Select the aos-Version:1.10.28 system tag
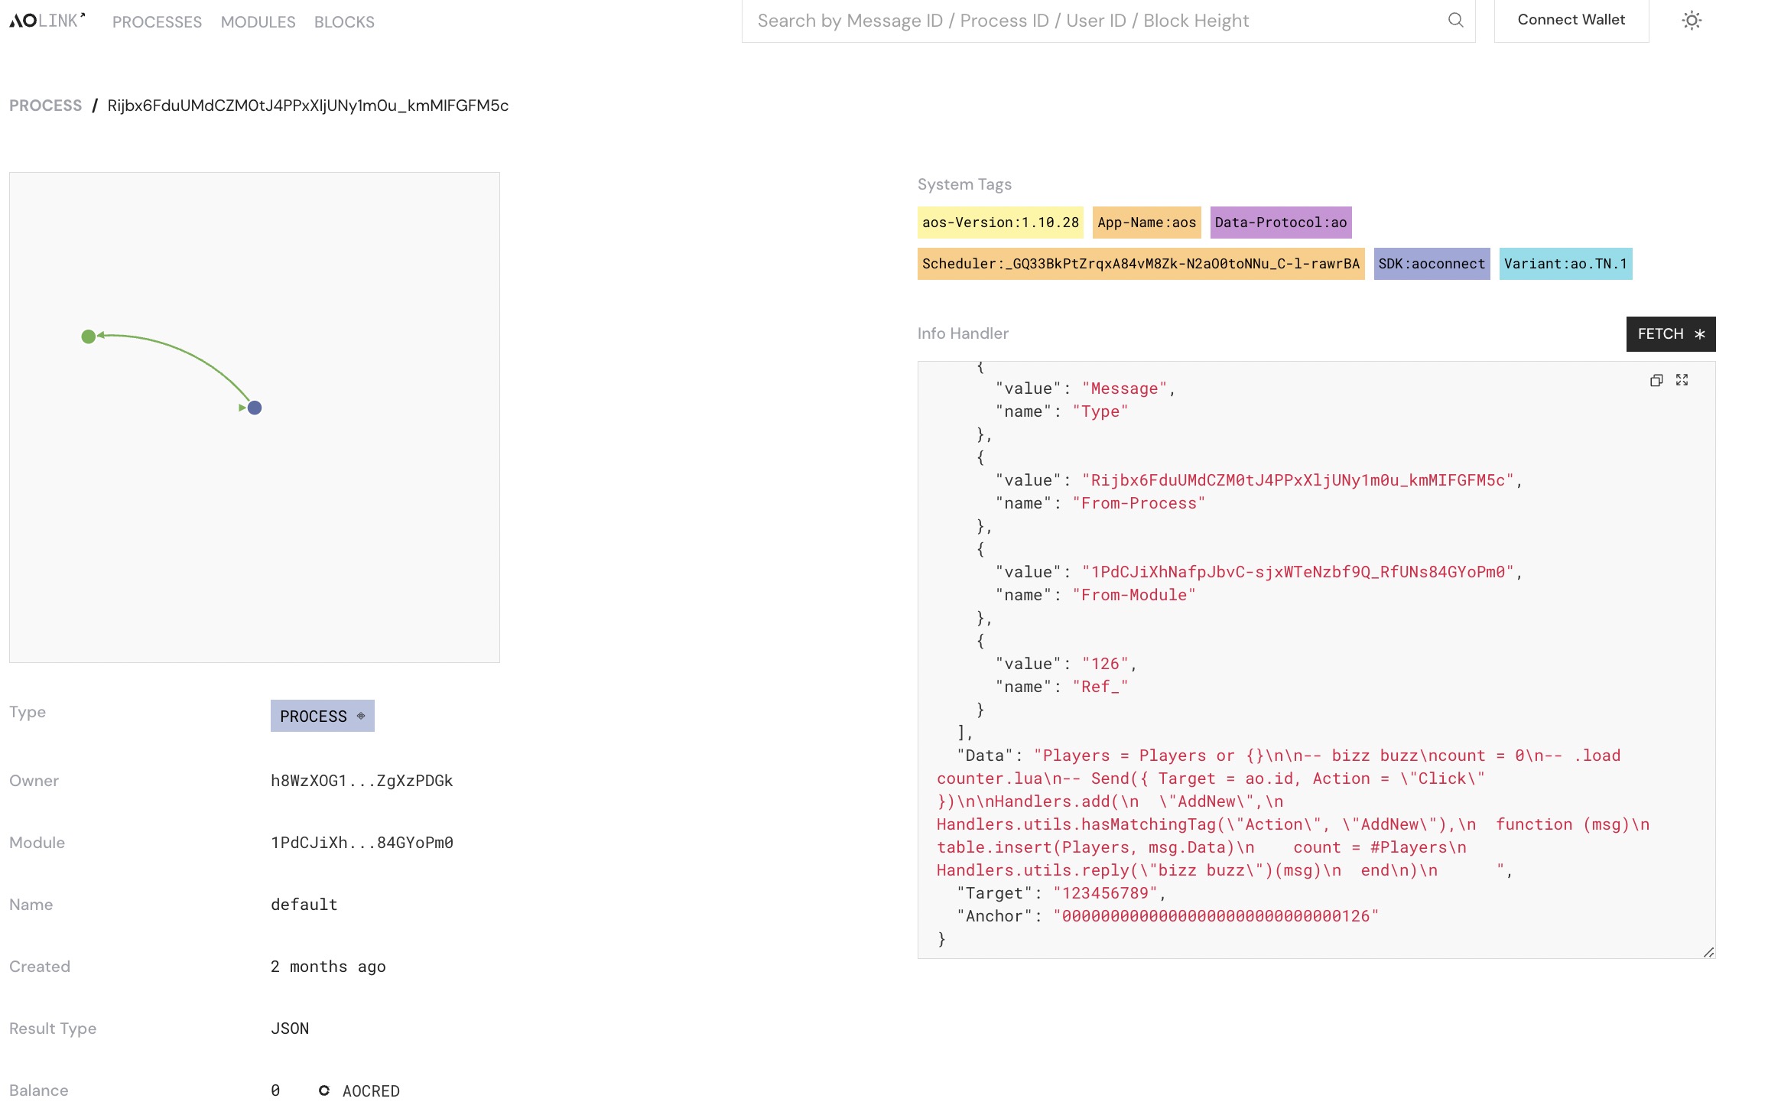 point(1000,222)
